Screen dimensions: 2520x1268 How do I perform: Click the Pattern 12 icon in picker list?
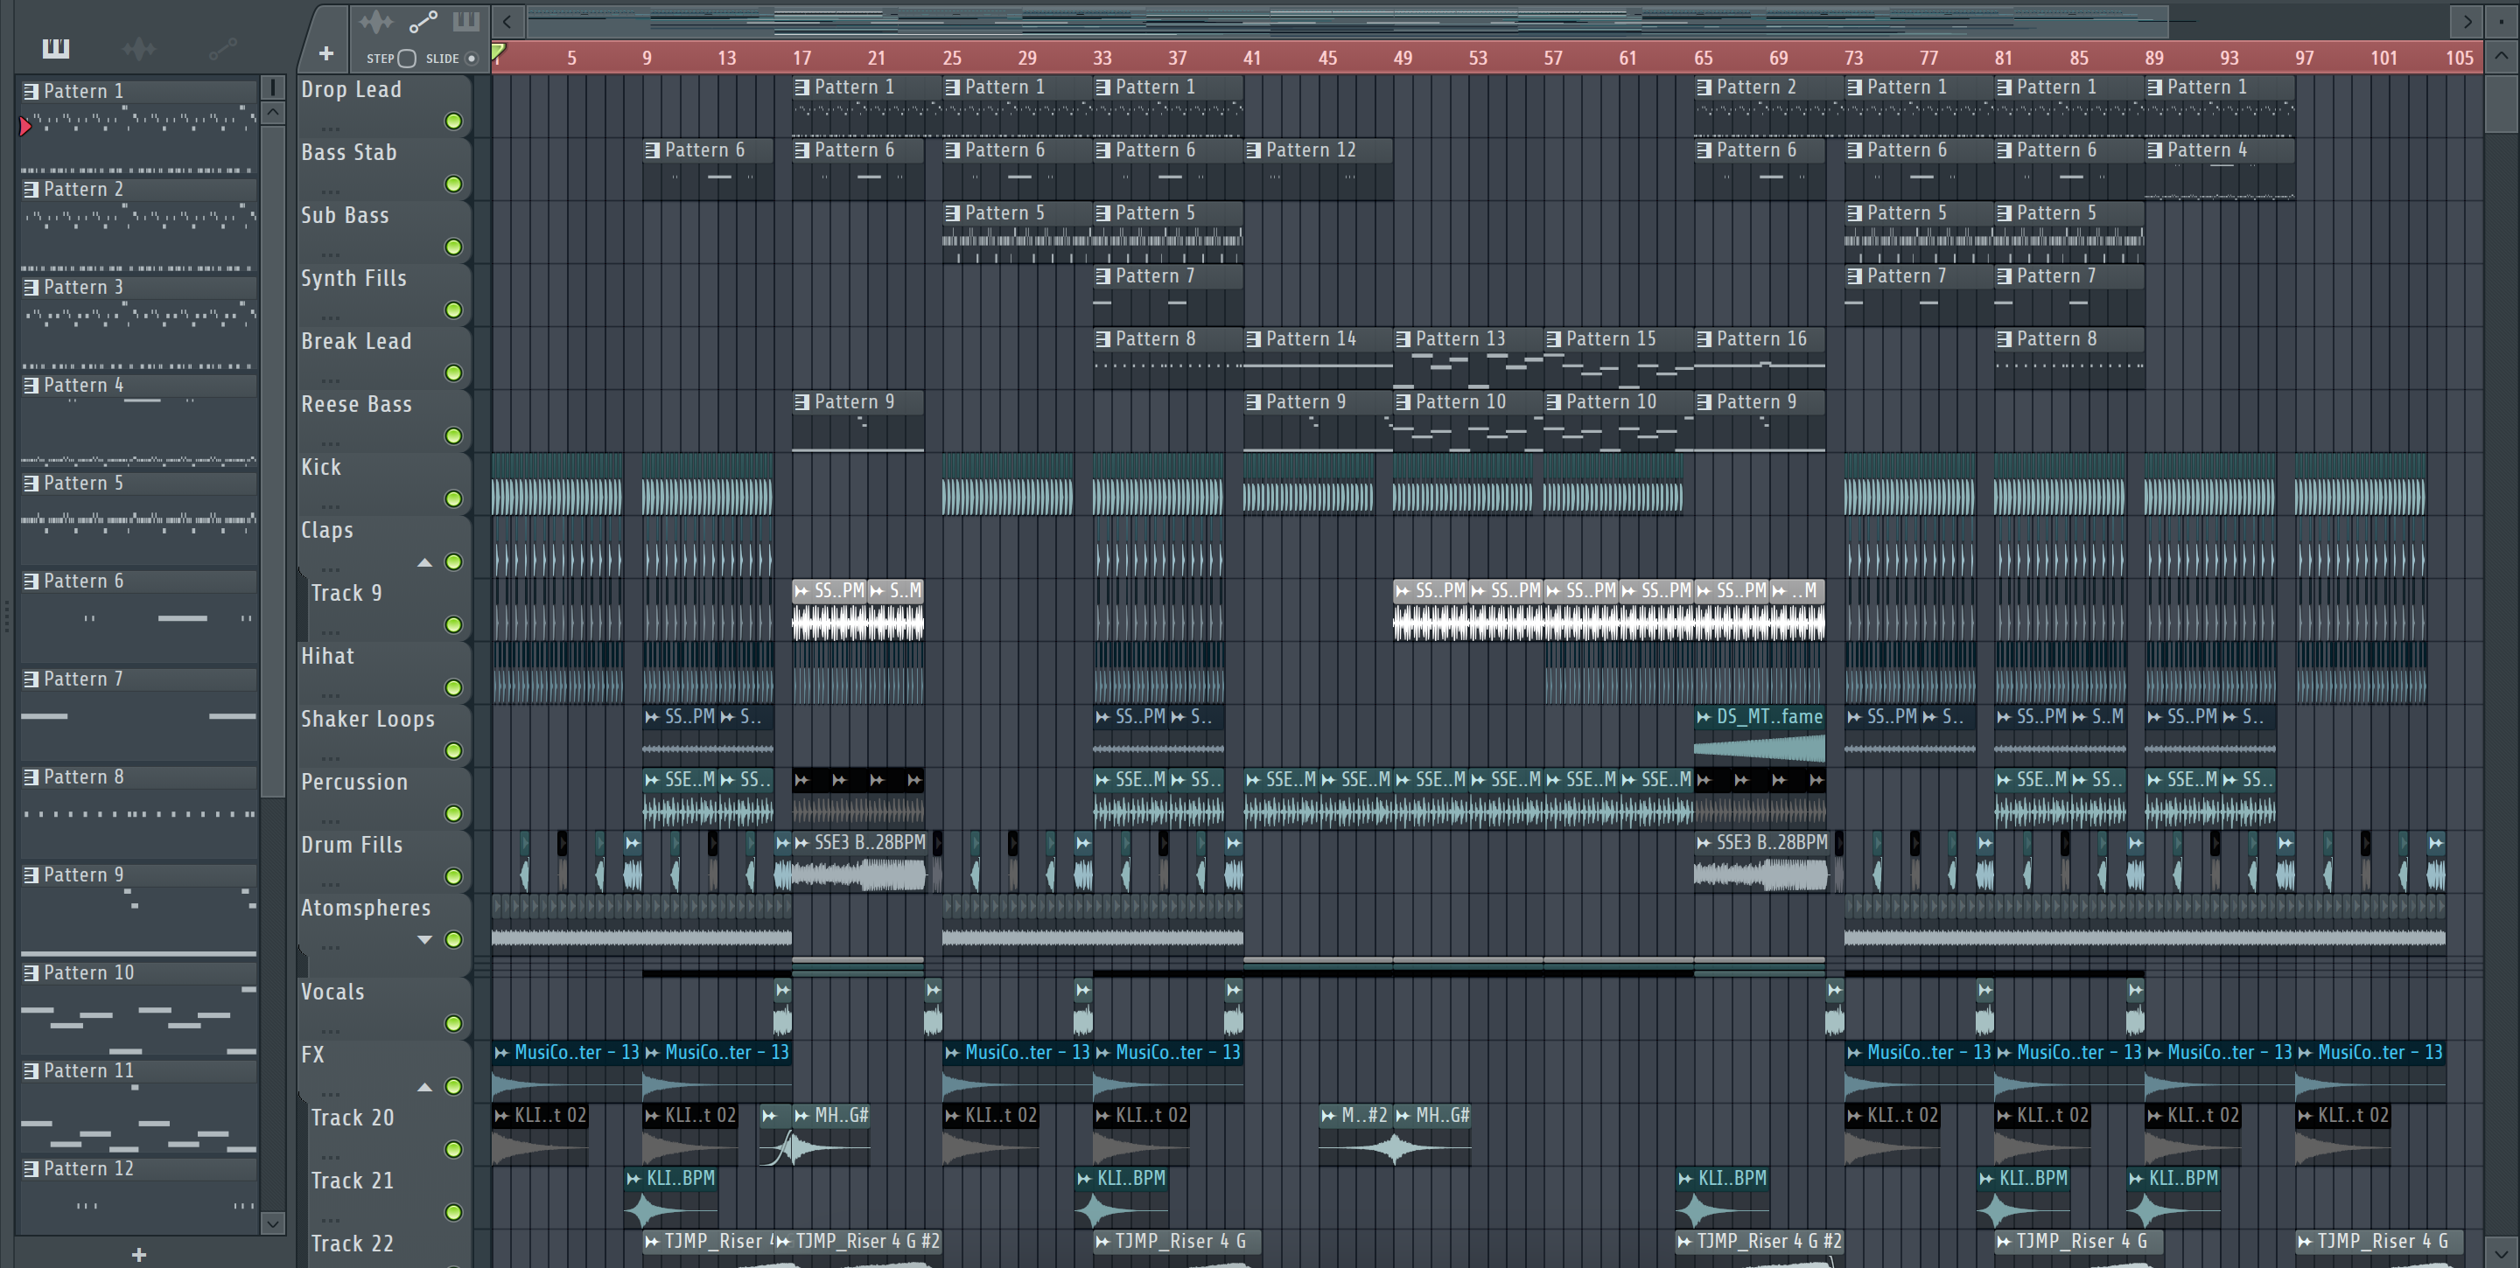(31, 1168)
